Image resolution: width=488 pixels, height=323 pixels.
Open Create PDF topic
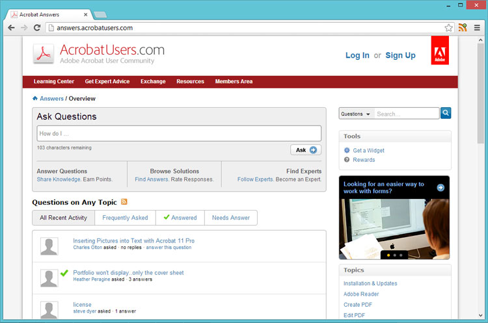[358, 305]
